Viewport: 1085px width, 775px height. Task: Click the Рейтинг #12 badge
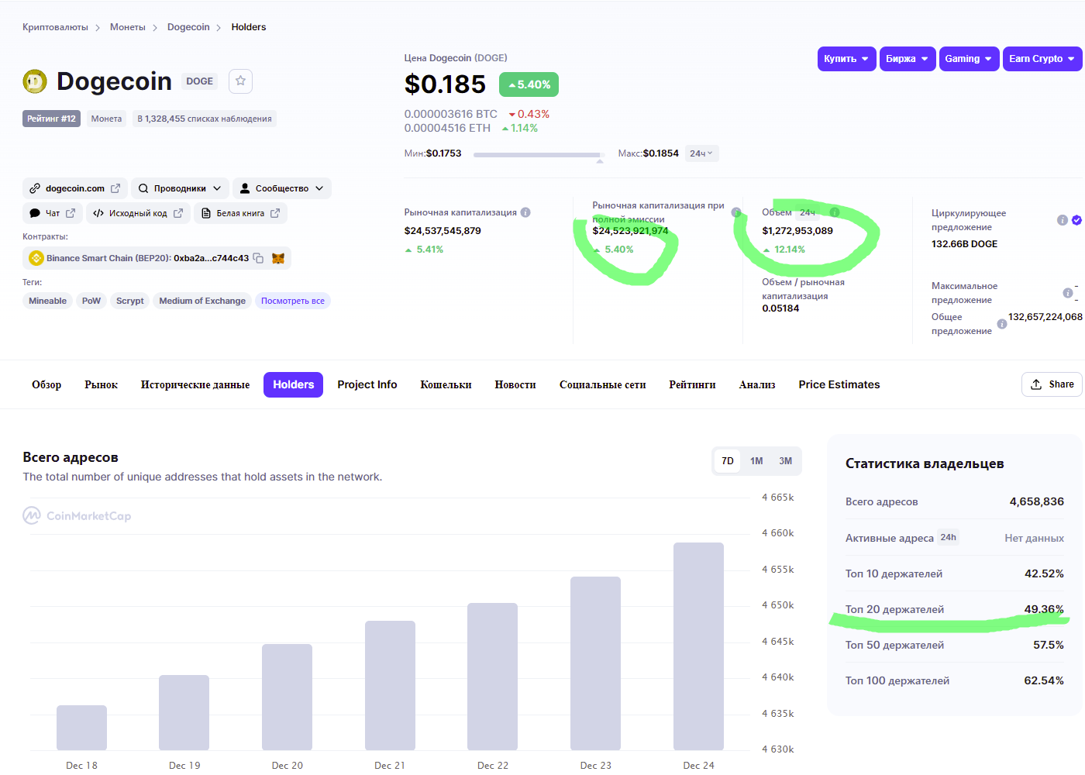[51, 119]
